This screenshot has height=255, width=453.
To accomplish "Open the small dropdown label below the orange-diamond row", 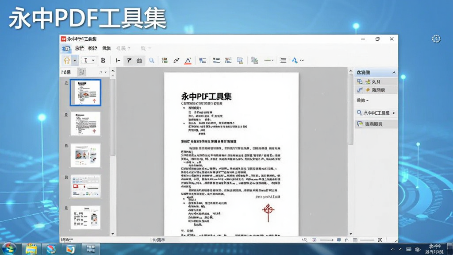I will click(x=363, y=100).
